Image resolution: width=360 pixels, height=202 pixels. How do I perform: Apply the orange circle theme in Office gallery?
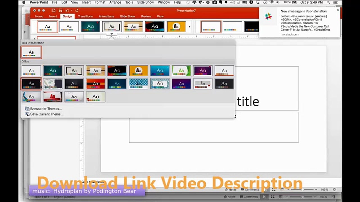(139, 71)
